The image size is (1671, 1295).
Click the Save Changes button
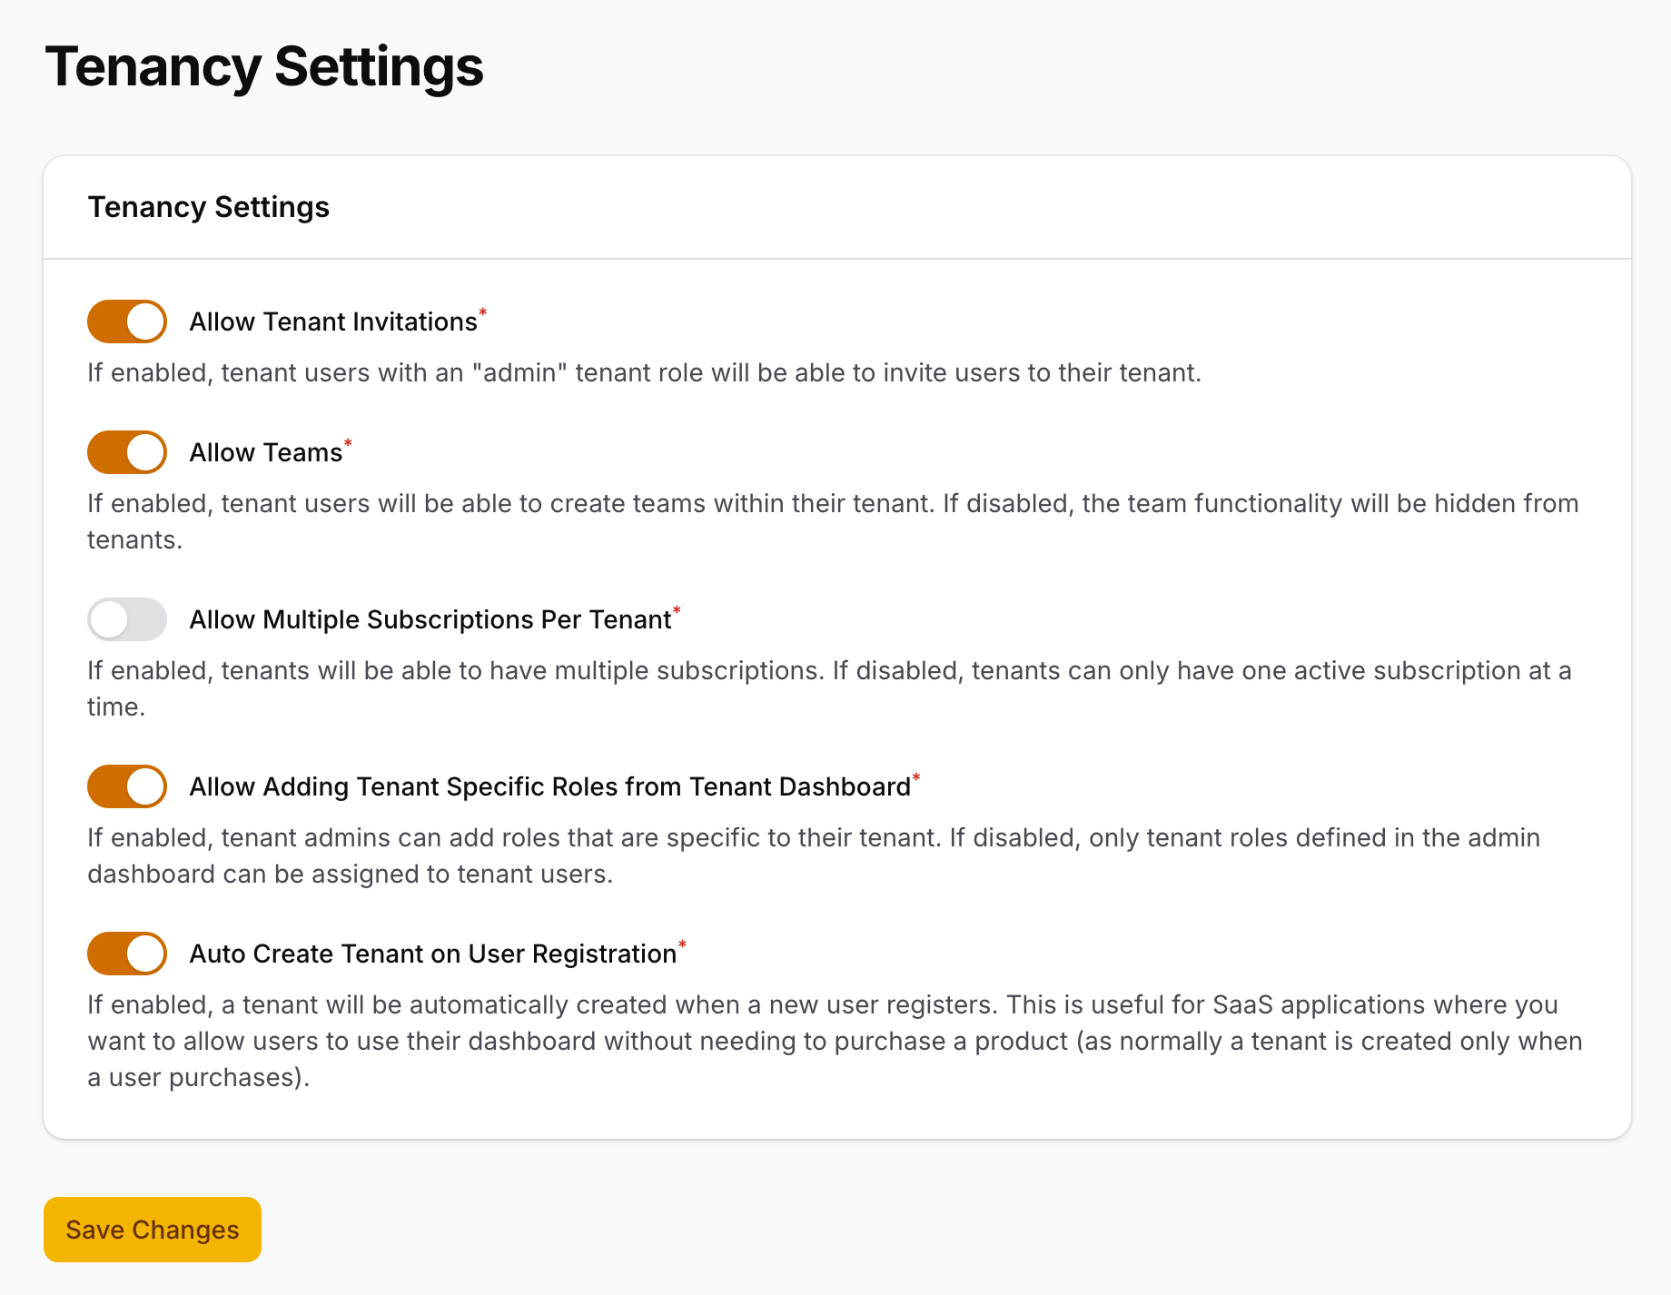152,1229
